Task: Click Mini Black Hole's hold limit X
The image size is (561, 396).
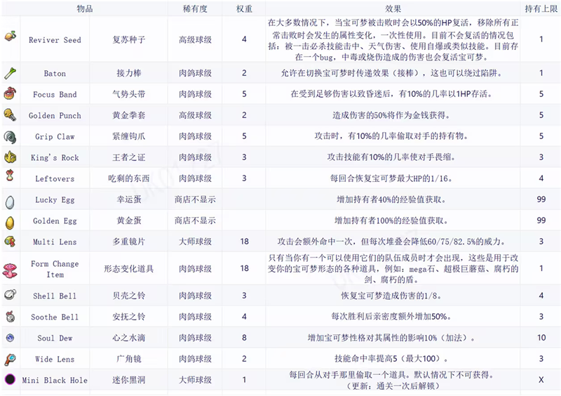Action: [541, 380]
